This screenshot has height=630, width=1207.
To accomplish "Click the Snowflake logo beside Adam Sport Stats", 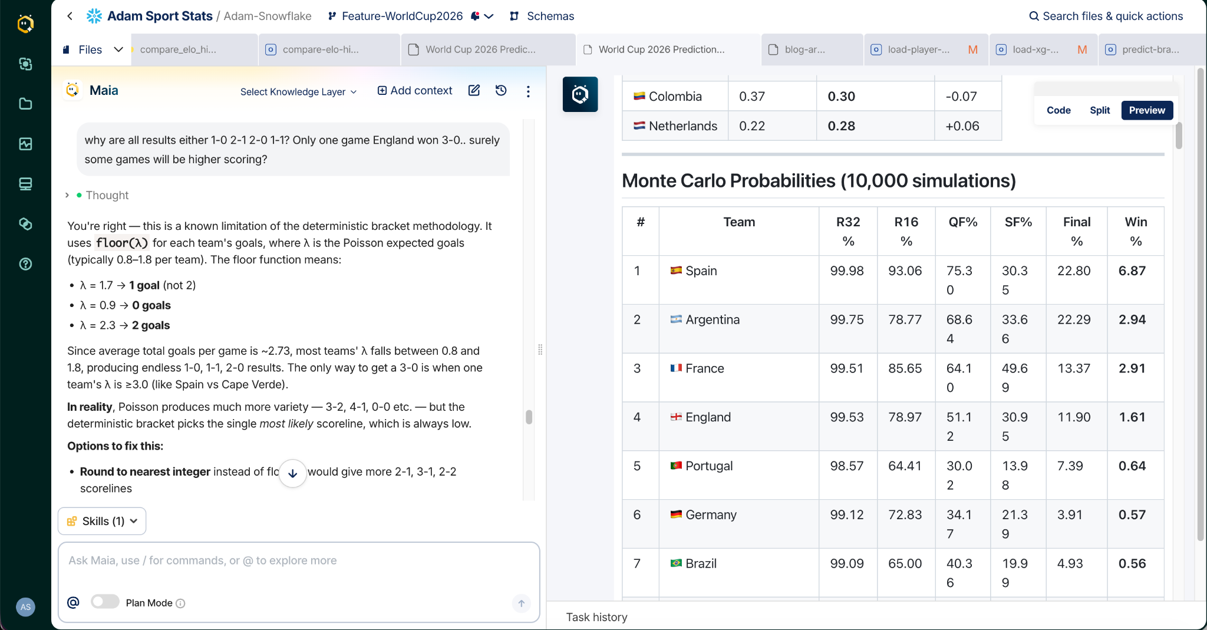I will point(94,16).
